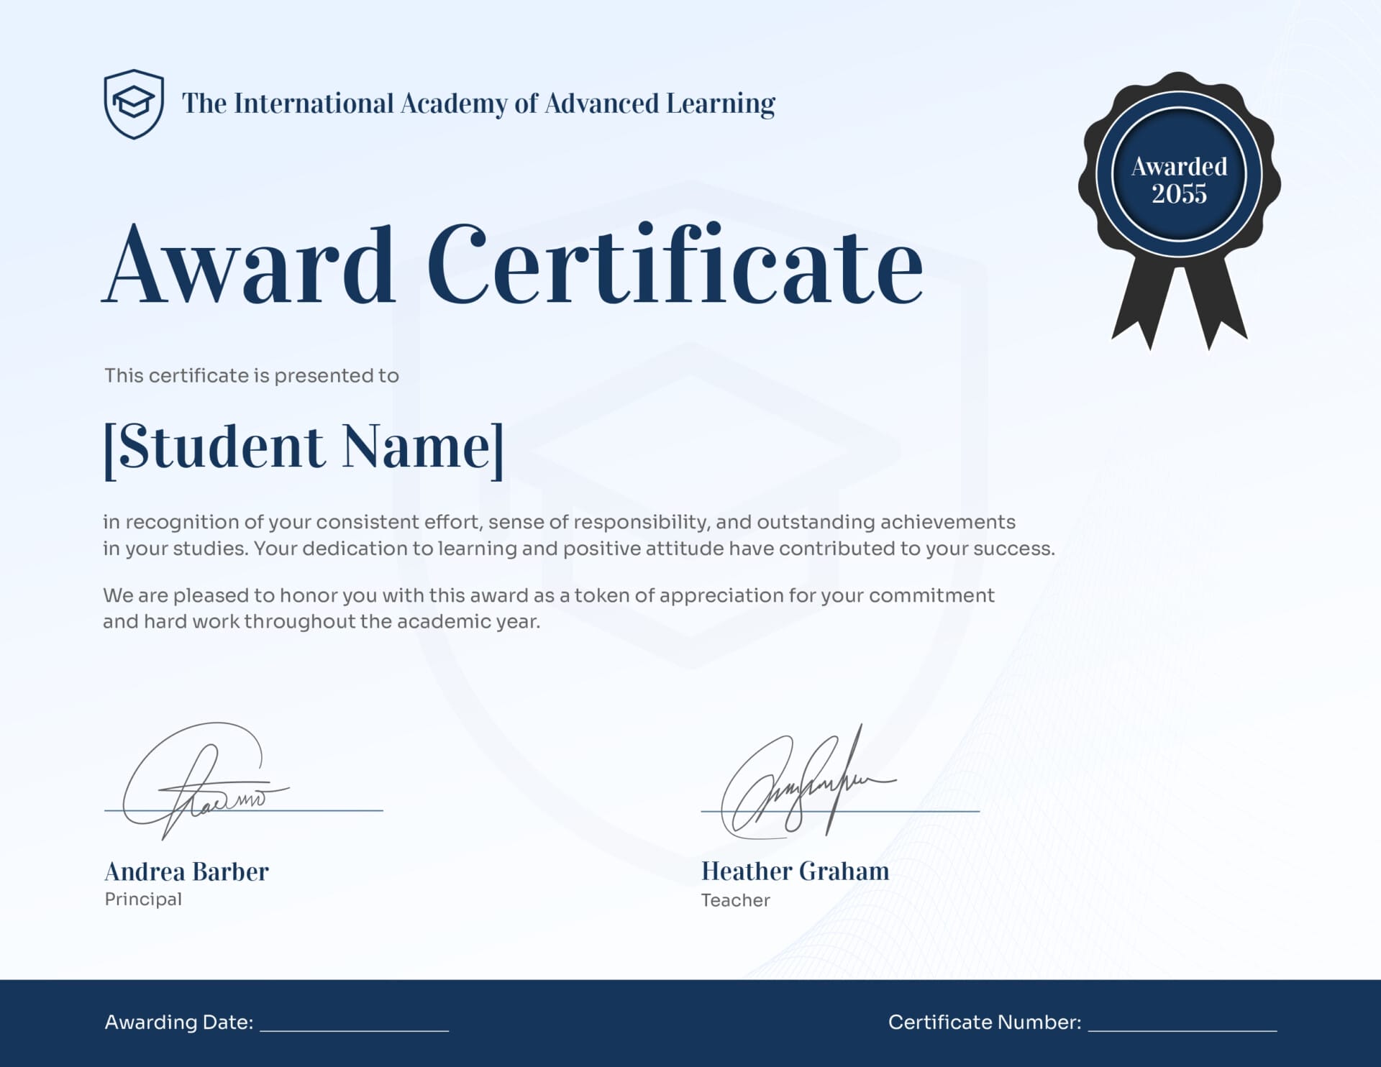Viewport: 1381px width, 1067px height.
Task: Click the academy shield graduation cap logo
Action: coord(134,104)
